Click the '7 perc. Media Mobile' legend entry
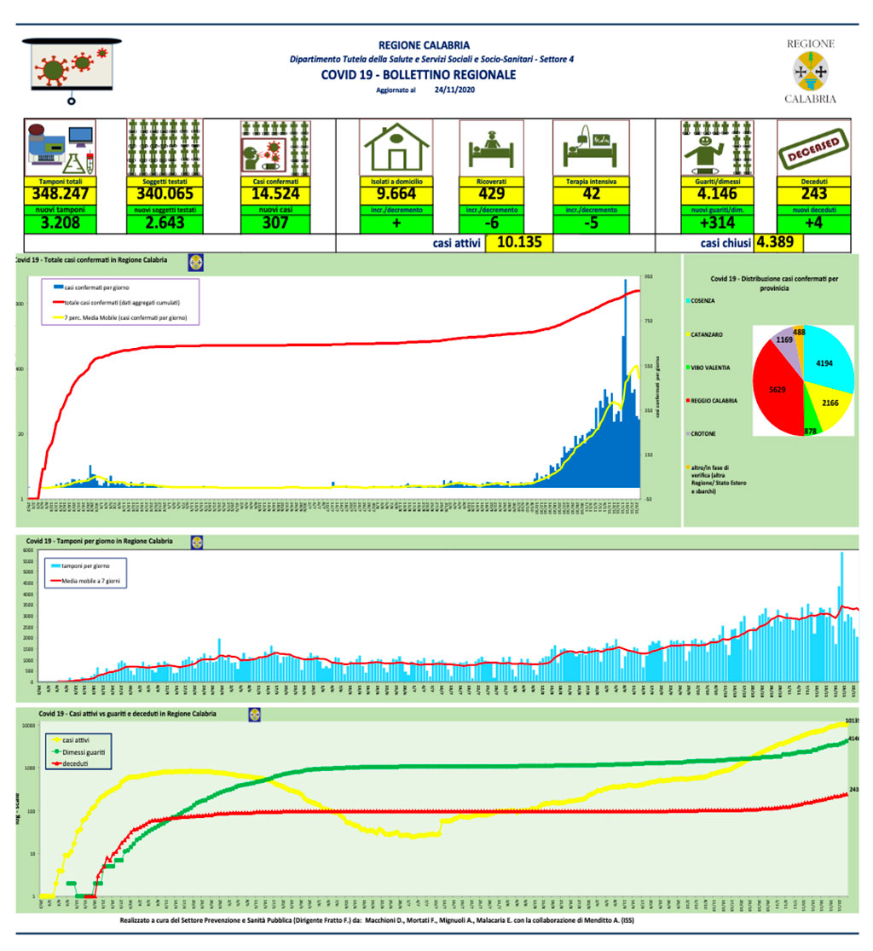 120,318
